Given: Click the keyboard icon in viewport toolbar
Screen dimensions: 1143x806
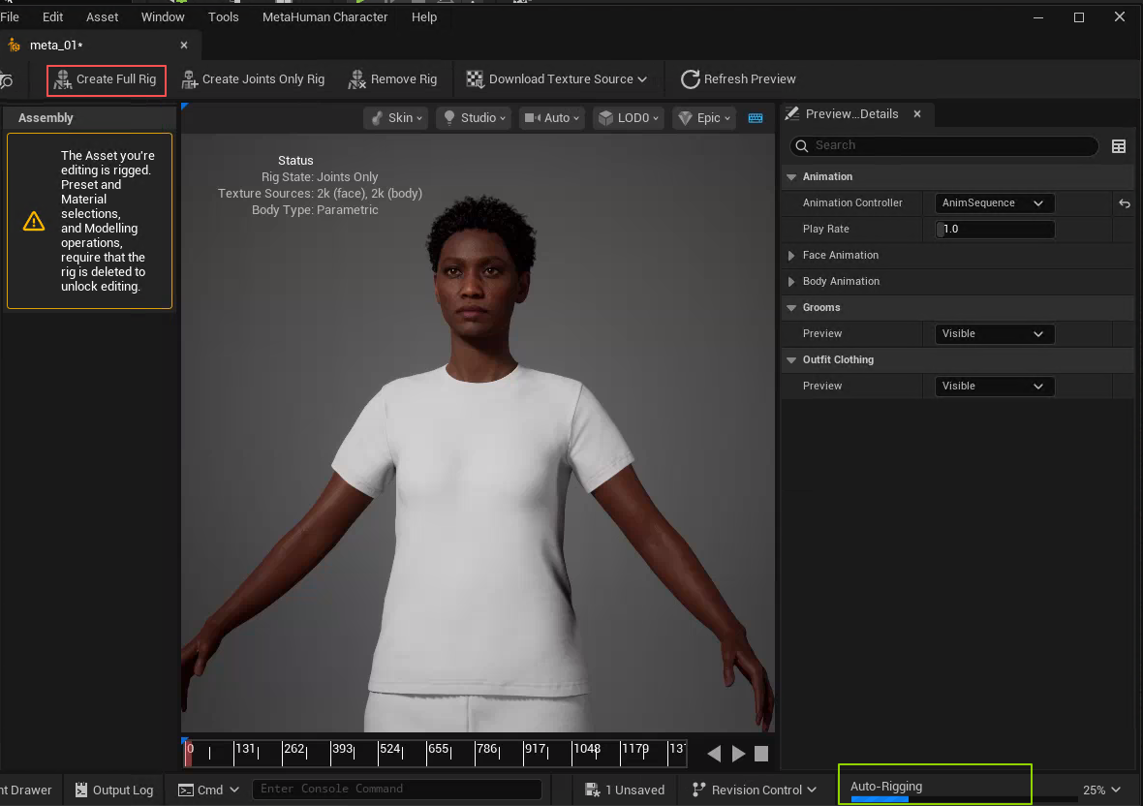Looking at the screenshot, I should point(756,118).
